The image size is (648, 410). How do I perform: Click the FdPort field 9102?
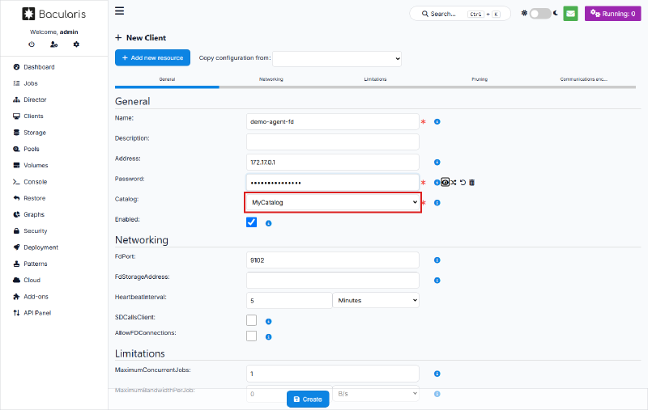pyautogui.click(x=333, y=260)
